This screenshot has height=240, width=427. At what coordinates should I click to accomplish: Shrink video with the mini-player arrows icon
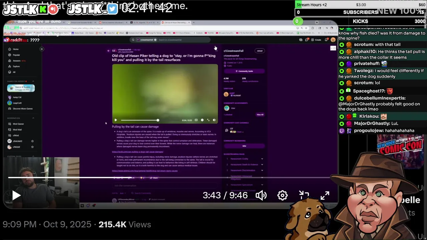[x=304, y=195]
